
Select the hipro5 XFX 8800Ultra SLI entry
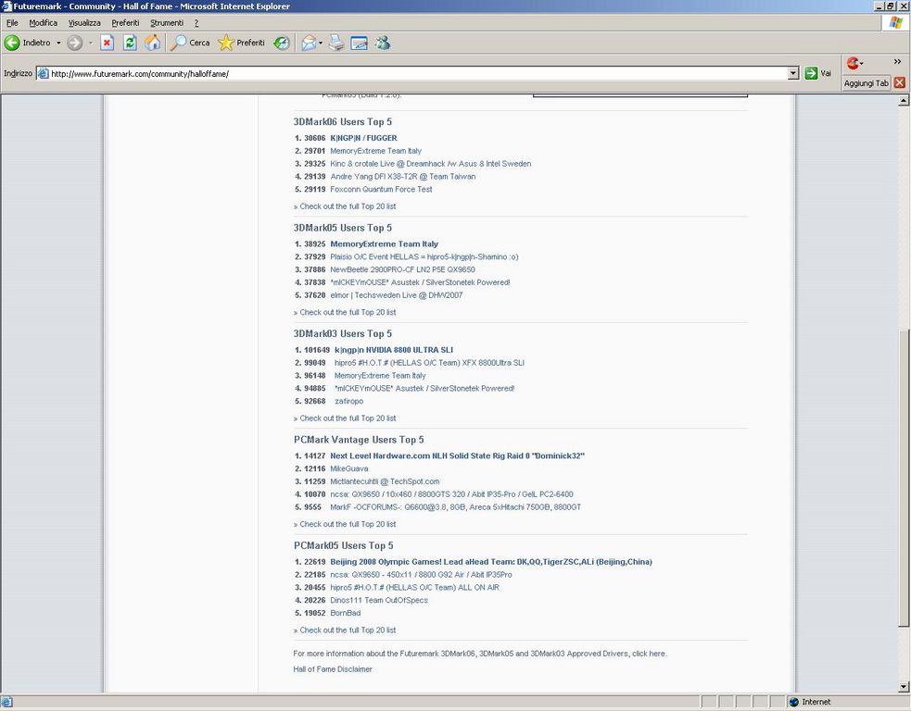pyautogui.click(x=429, y=363)
